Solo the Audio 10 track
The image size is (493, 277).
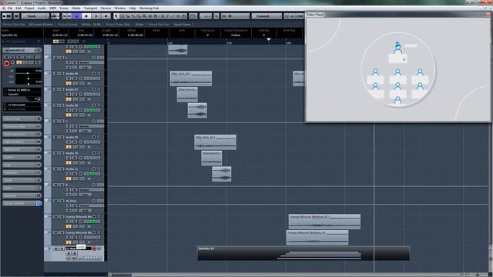click(62, 153)
